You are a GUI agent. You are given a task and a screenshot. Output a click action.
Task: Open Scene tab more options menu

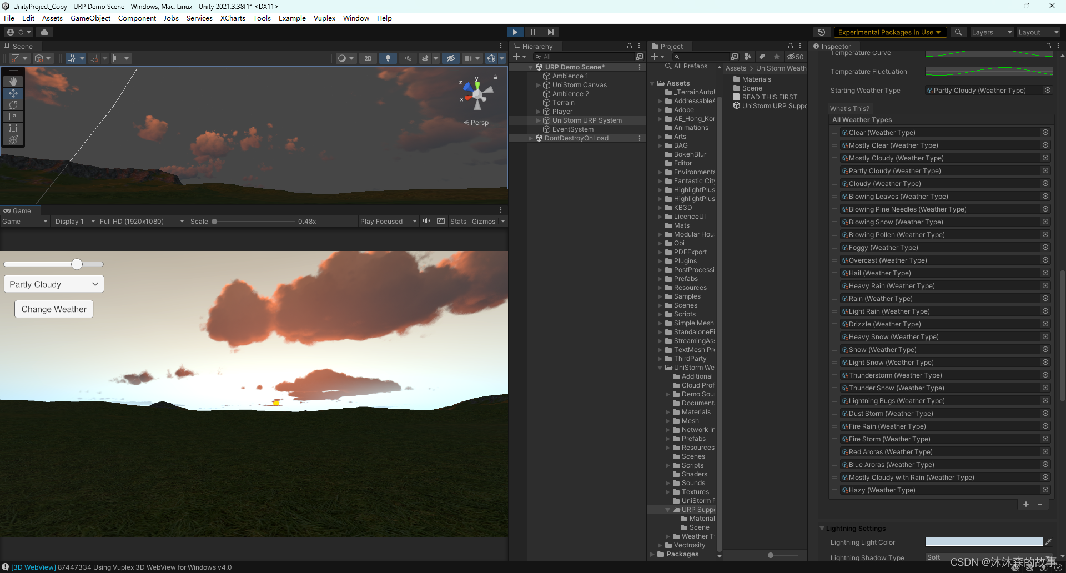coord(501,46)
